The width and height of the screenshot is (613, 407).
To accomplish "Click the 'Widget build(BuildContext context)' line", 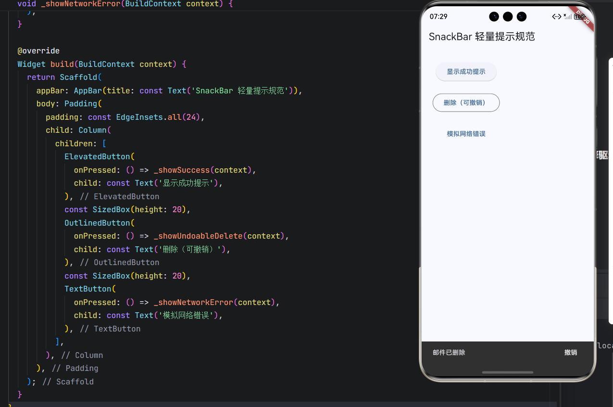I will click(x=102, y=64).
